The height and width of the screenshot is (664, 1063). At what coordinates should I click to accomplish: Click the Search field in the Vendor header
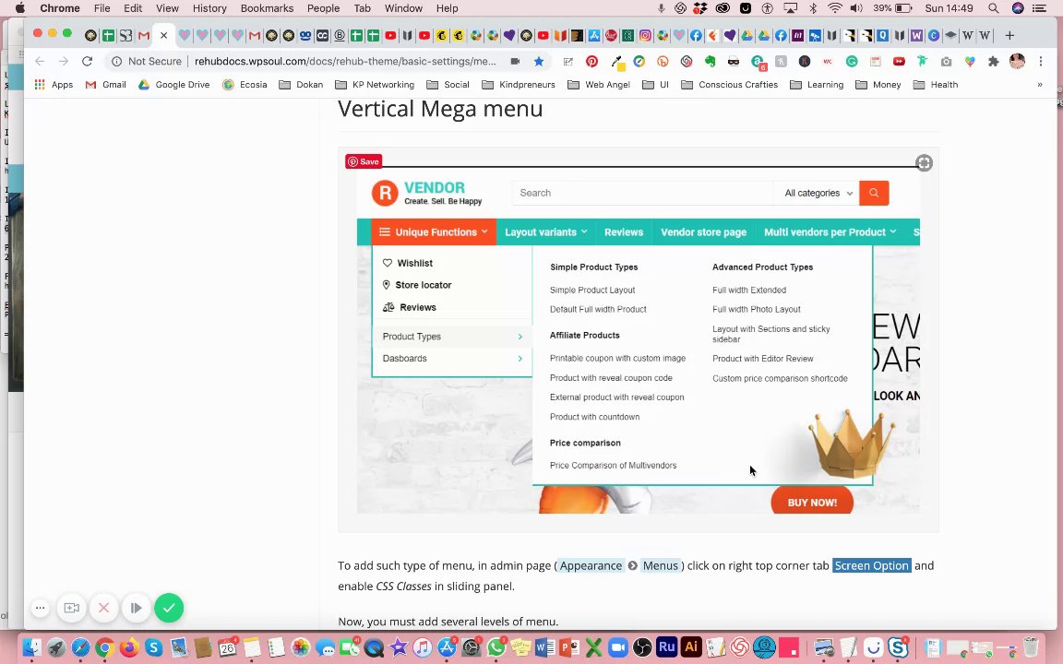pos(642,193)
